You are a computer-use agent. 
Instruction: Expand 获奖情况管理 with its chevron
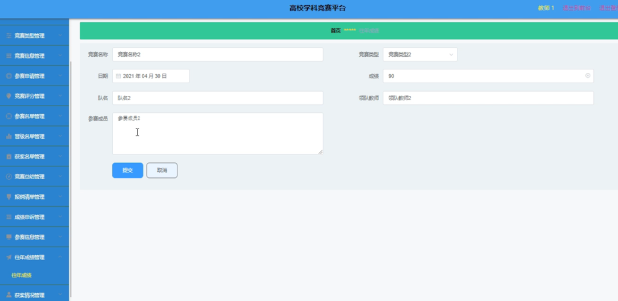[x=60, y=295]
